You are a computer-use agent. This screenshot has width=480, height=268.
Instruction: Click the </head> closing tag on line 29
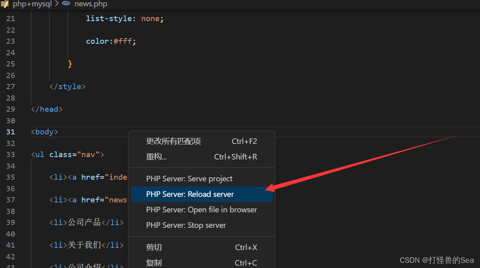(x=47, y=109)
